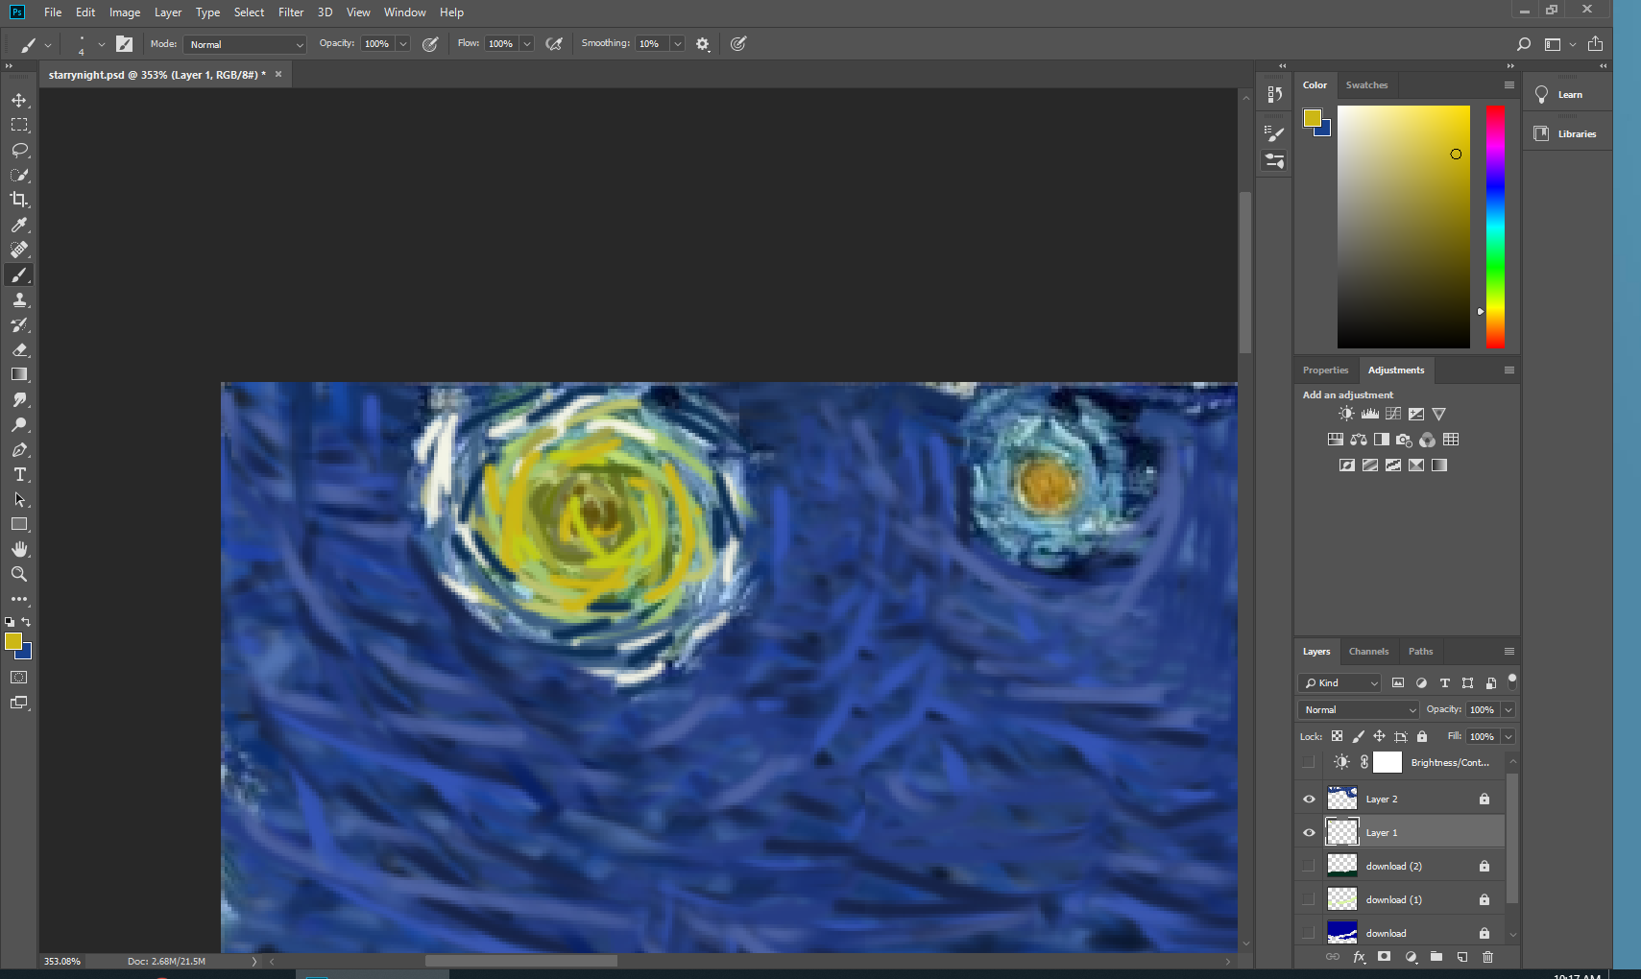Switch to the Channels tab
This screenshot has height=979, width=1641.
tap(1368, 652)
